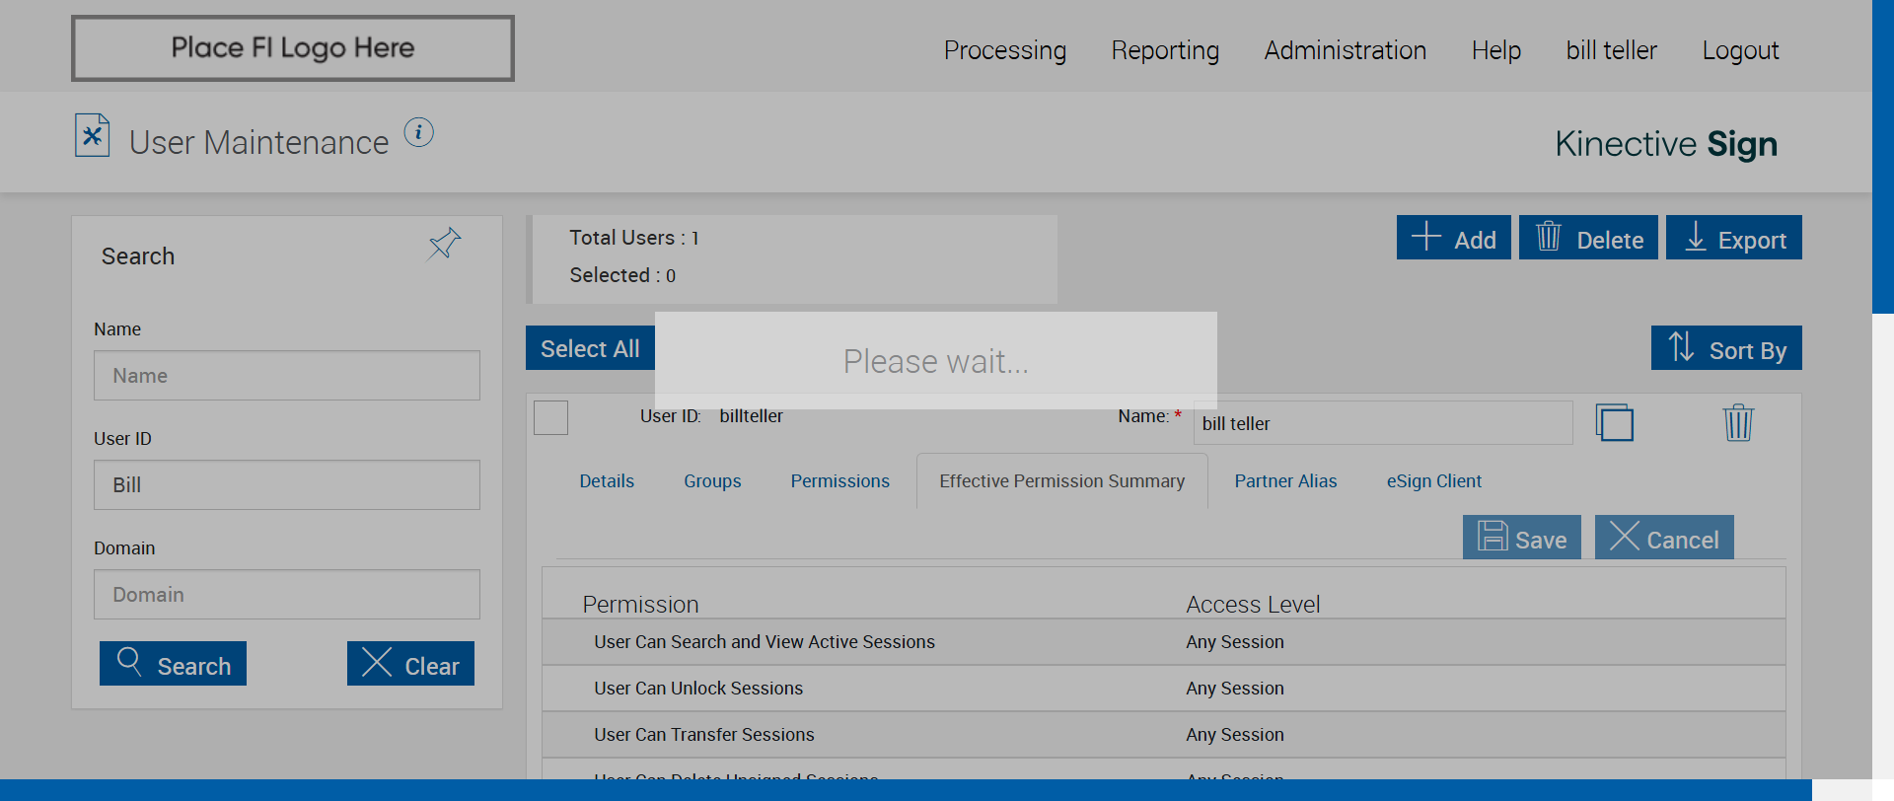Save the user changes
The width and height of the screenshot is (1894, 801).
click(1521, 538)
